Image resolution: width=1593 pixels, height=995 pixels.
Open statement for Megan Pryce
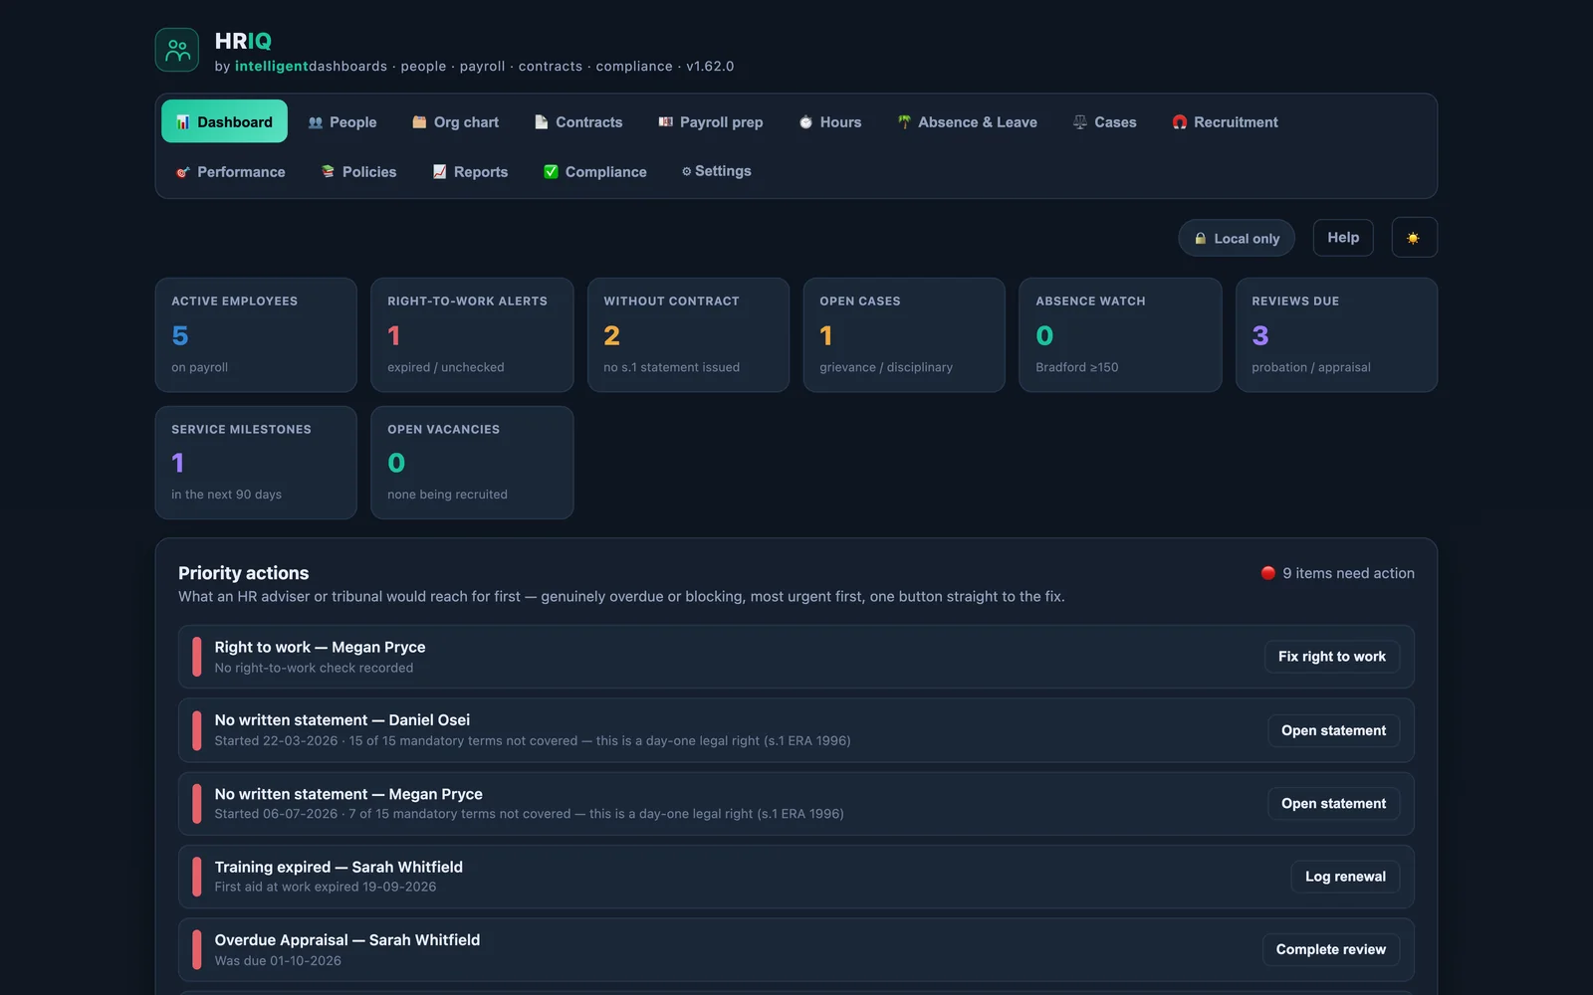coord(1334,804)
